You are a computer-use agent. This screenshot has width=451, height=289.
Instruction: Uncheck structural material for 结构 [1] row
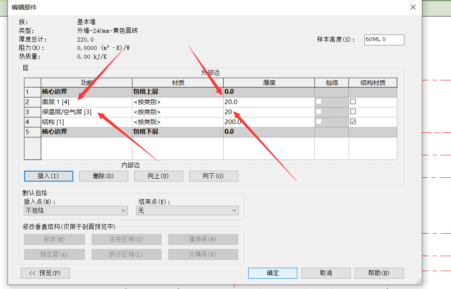(x=353, y=122)
